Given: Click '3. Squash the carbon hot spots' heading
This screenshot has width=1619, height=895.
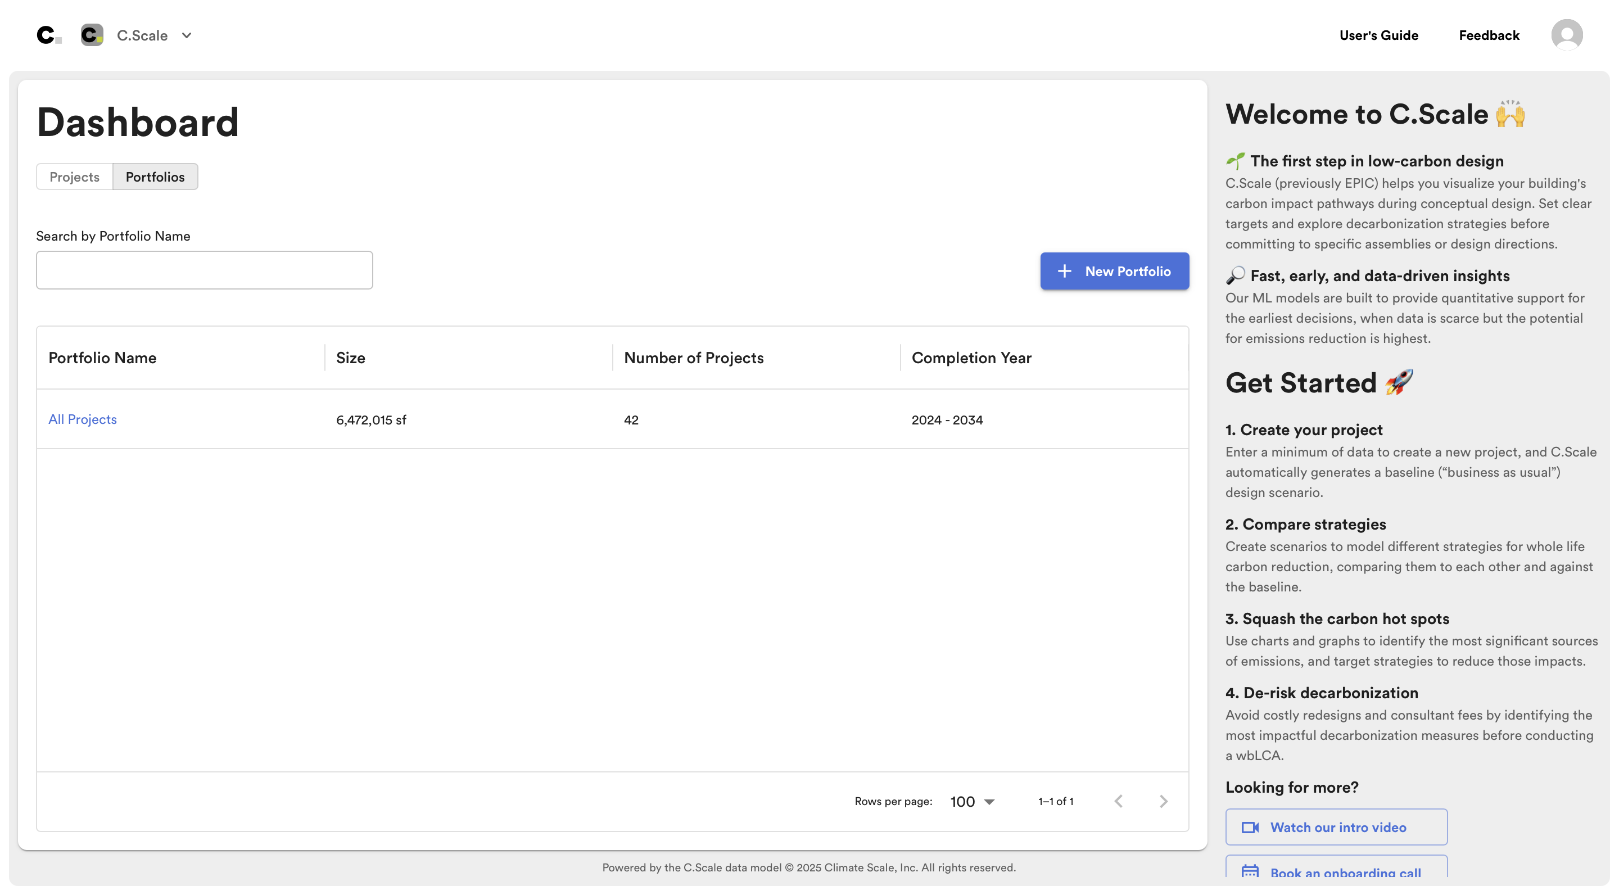Looking at the screenshot, I should [x=1337, y=618].
